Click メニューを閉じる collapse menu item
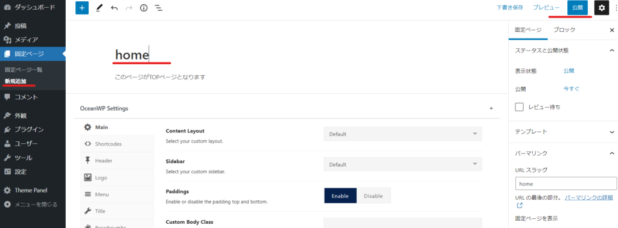The width and height of the screenshot is (618, 228). 33,205
